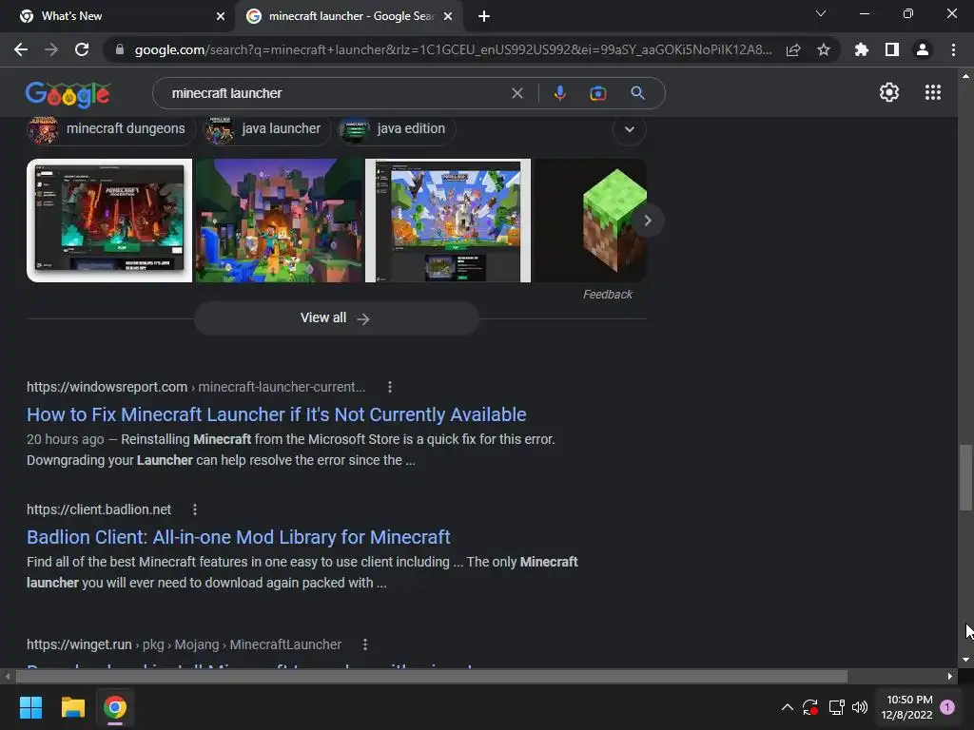
Task: Open the clock showing 10:50 PM
Action: pos(906,707)
